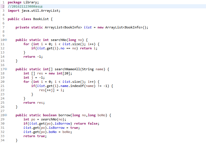Click the indexOf(name) call
Screen dimensions: 206x143
click(x=83, y=86)
